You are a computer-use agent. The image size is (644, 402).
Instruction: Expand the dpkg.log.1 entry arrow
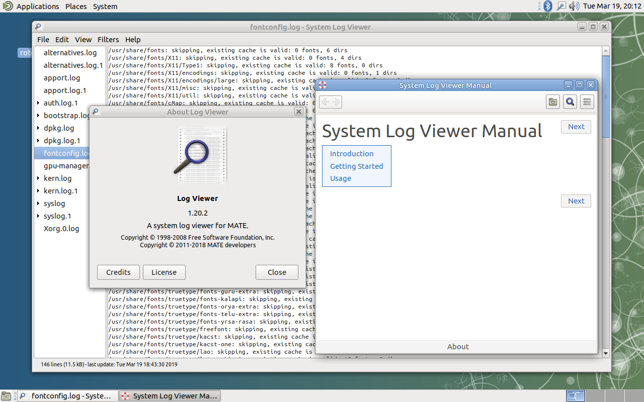[38, 141]
